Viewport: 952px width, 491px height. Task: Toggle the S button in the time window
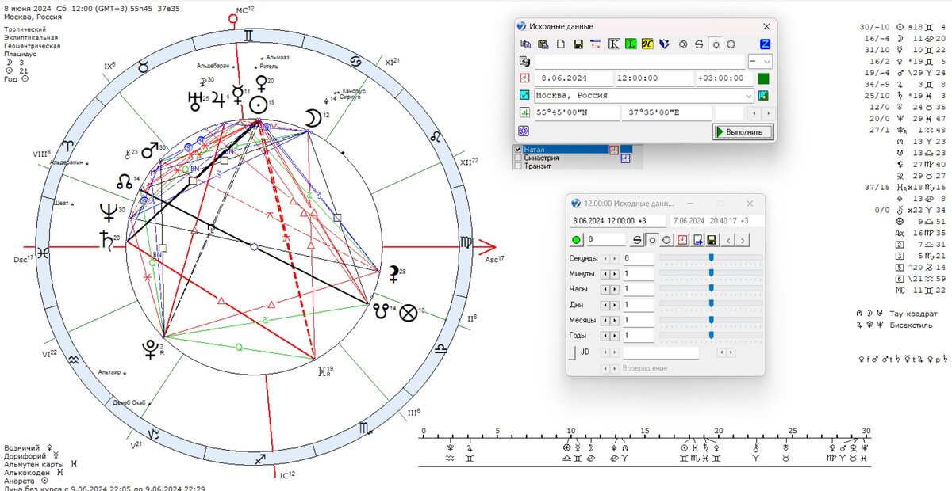[636, 239]
